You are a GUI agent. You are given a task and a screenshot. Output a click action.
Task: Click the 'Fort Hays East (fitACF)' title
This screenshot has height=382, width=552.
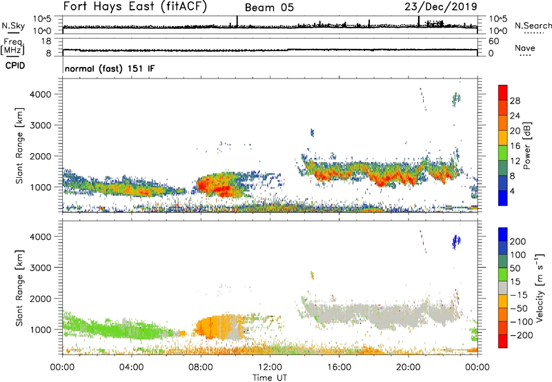click(x=135, y=6)
